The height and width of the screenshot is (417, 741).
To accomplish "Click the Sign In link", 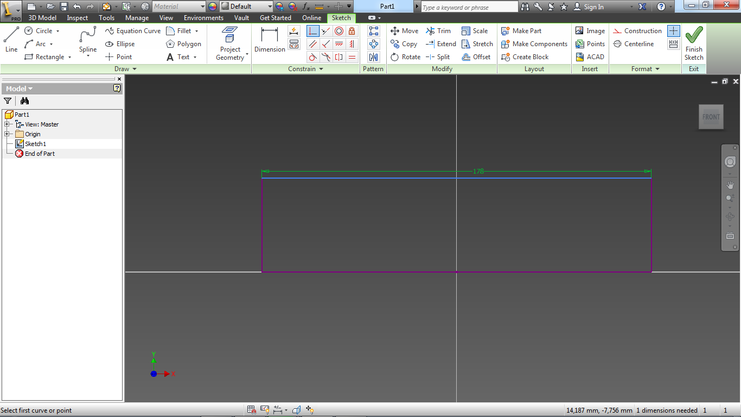I will pyautogui.click(x=593, y=7).
